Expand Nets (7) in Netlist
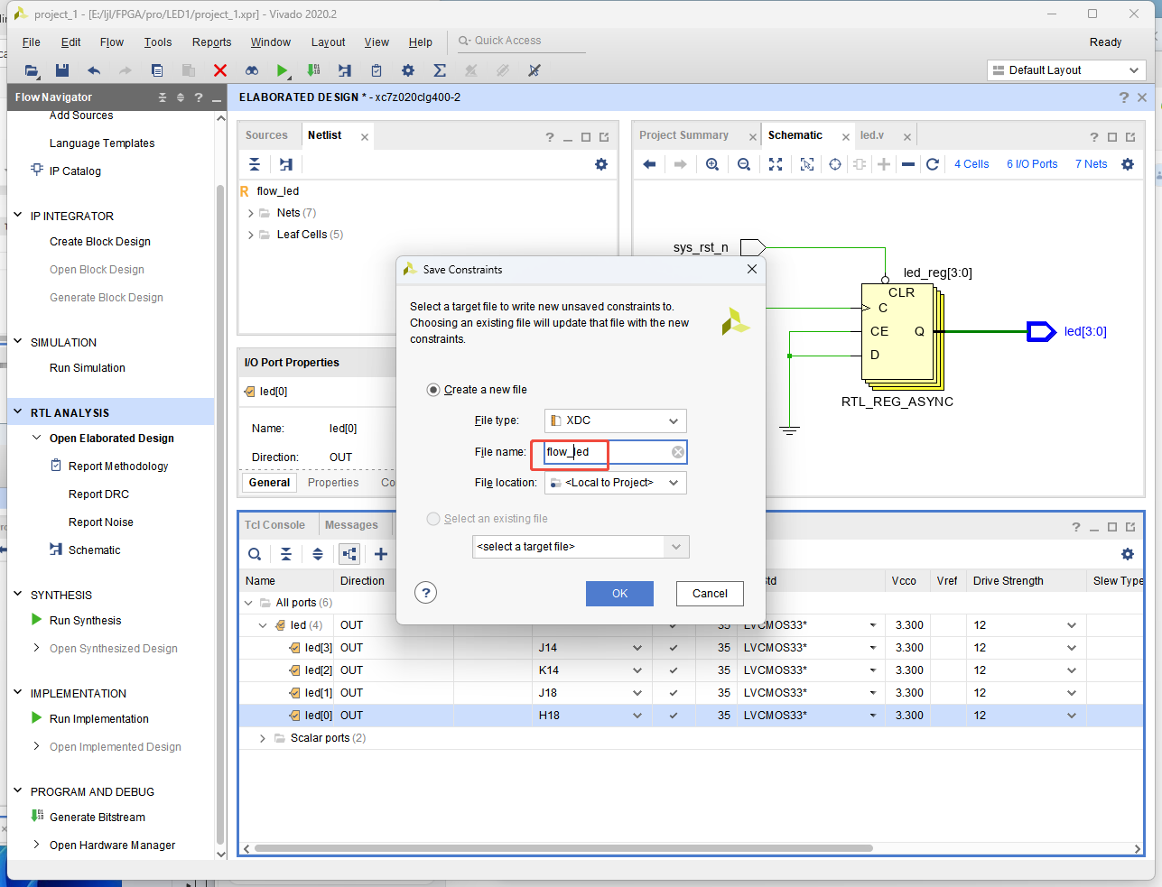The height and width of the screenshot is (887, 1162). [x=251, y=213]
